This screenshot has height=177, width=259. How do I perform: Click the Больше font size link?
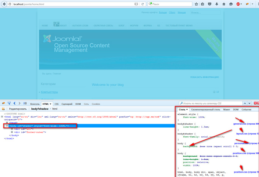163,13
